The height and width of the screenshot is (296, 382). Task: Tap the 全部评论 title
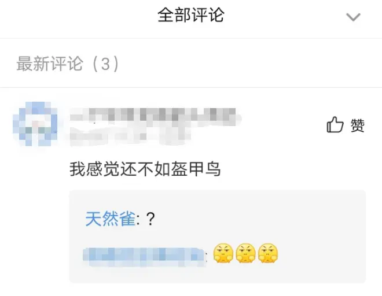coord(191,15)
